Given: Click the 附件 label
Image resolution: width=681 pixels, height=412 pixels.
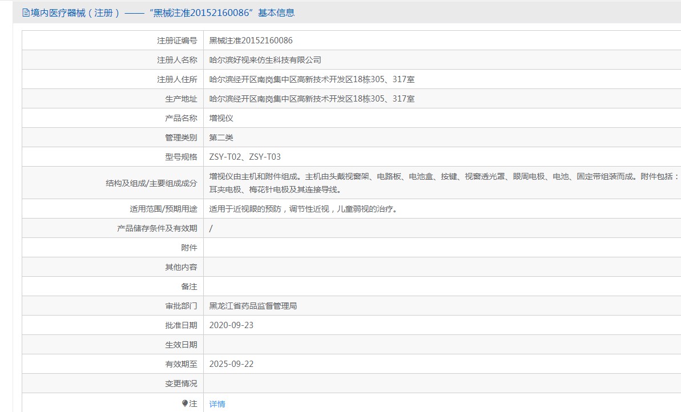Looking at the screenshot, I should point(190,248).
